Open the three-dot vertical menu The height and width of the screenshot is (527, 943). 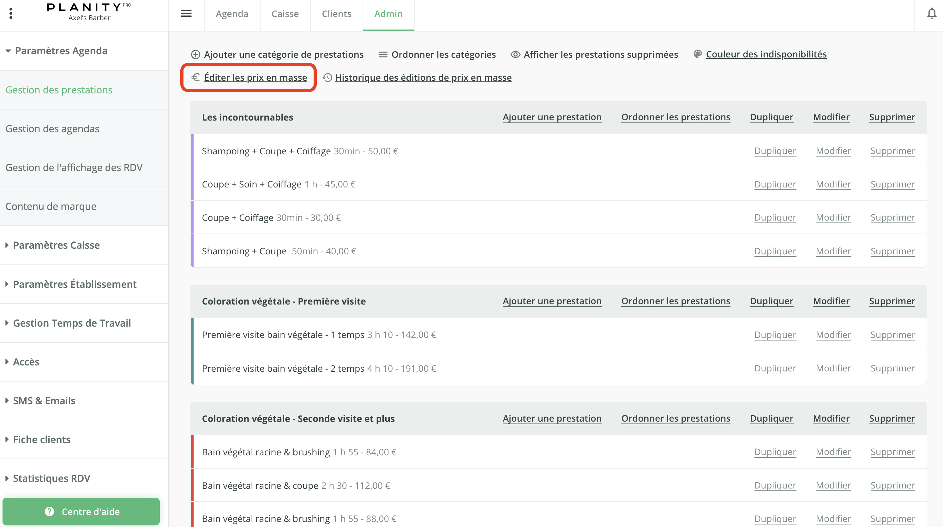11,14
